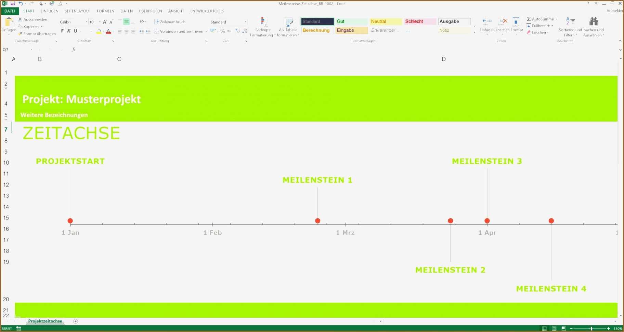Expand Kopieren dropdown arrow
This screenshot has width=624, height=332.
point(41,27)
